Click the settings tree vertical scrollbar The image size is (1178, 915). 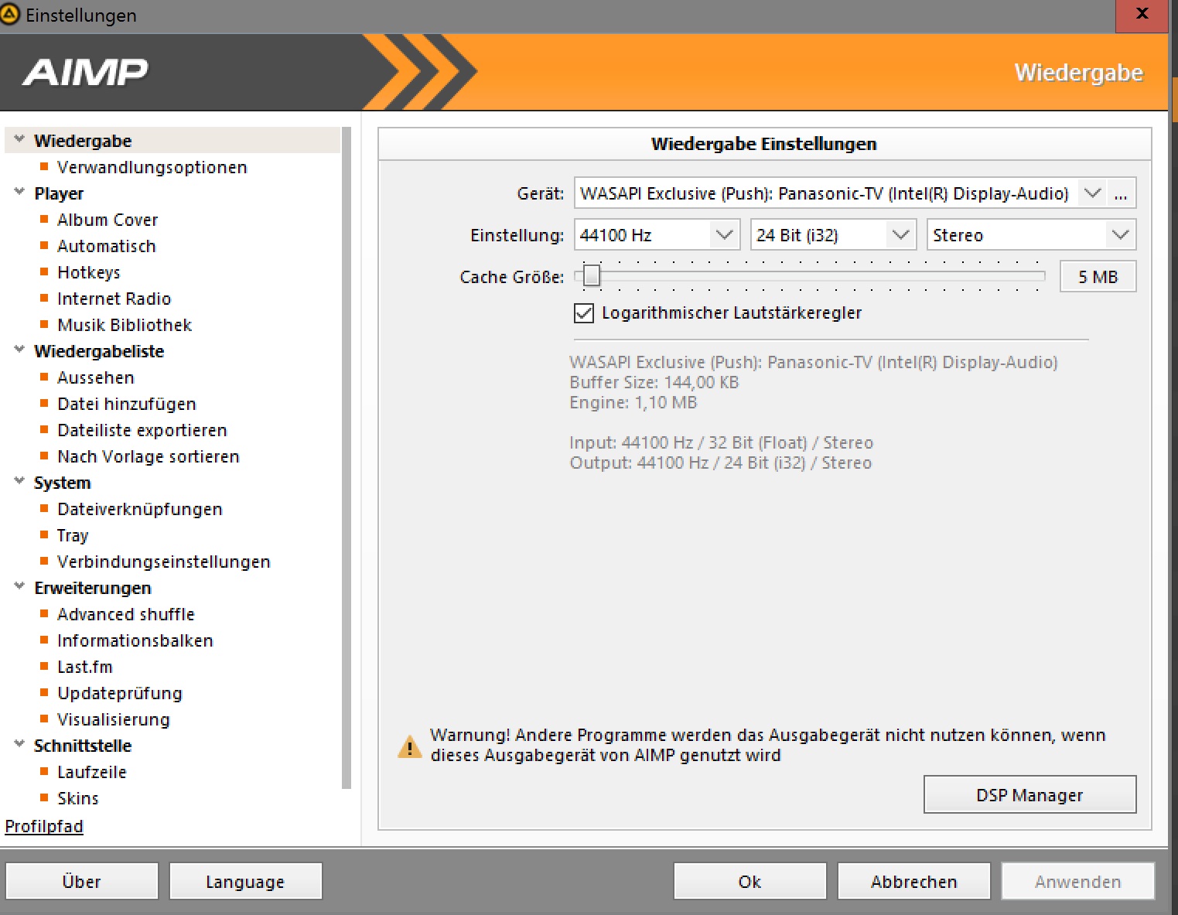[347, 458]
